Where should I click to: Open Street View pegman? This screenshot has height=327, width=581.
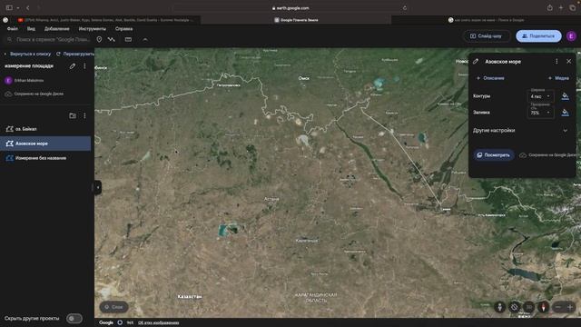499,307
